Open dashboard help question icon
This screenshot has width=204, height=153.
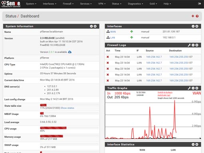click(197, 16)
